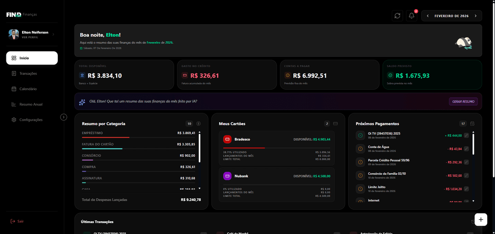Open the Configurações menu item
Image resolution: width=495 pixels, height=234 pixels.
[x=32, y=120]
